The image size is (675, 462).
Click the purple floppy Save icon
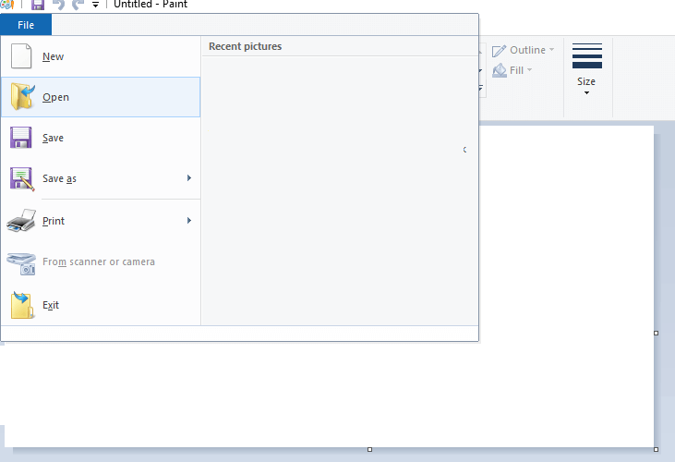(20, 138)
